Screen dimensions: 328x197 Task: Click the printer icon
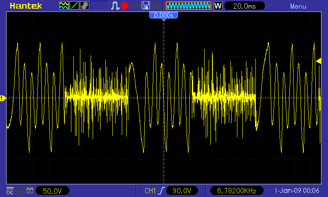(156, 6)
